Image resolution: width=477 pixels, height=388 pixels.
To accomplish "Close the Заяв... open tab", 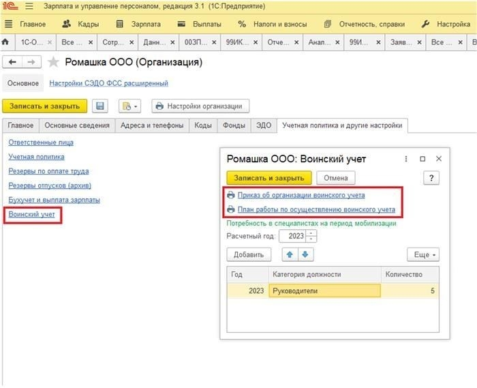I will (419, 42).
